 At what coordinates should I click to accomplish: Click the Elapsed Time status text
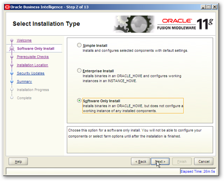198,172
